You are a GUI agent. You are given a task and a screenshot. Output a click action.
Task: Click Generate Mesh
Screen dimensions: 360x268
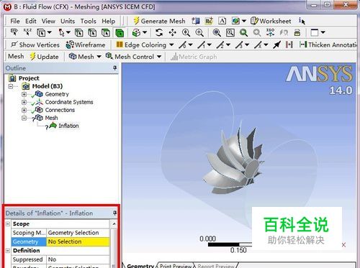tap(159, 21)
